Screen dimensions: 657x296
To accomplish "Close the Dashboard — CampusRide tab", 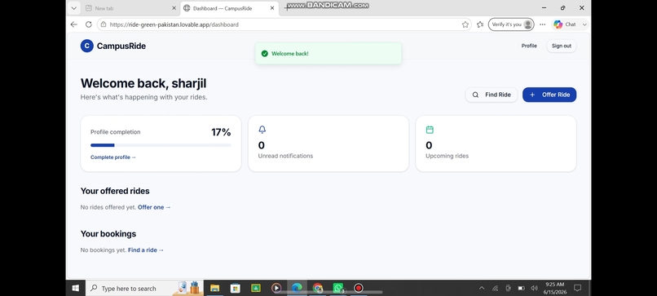I will 272,8.
